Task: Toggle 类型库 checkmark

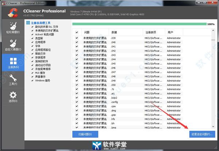Action: pos(32,38)
